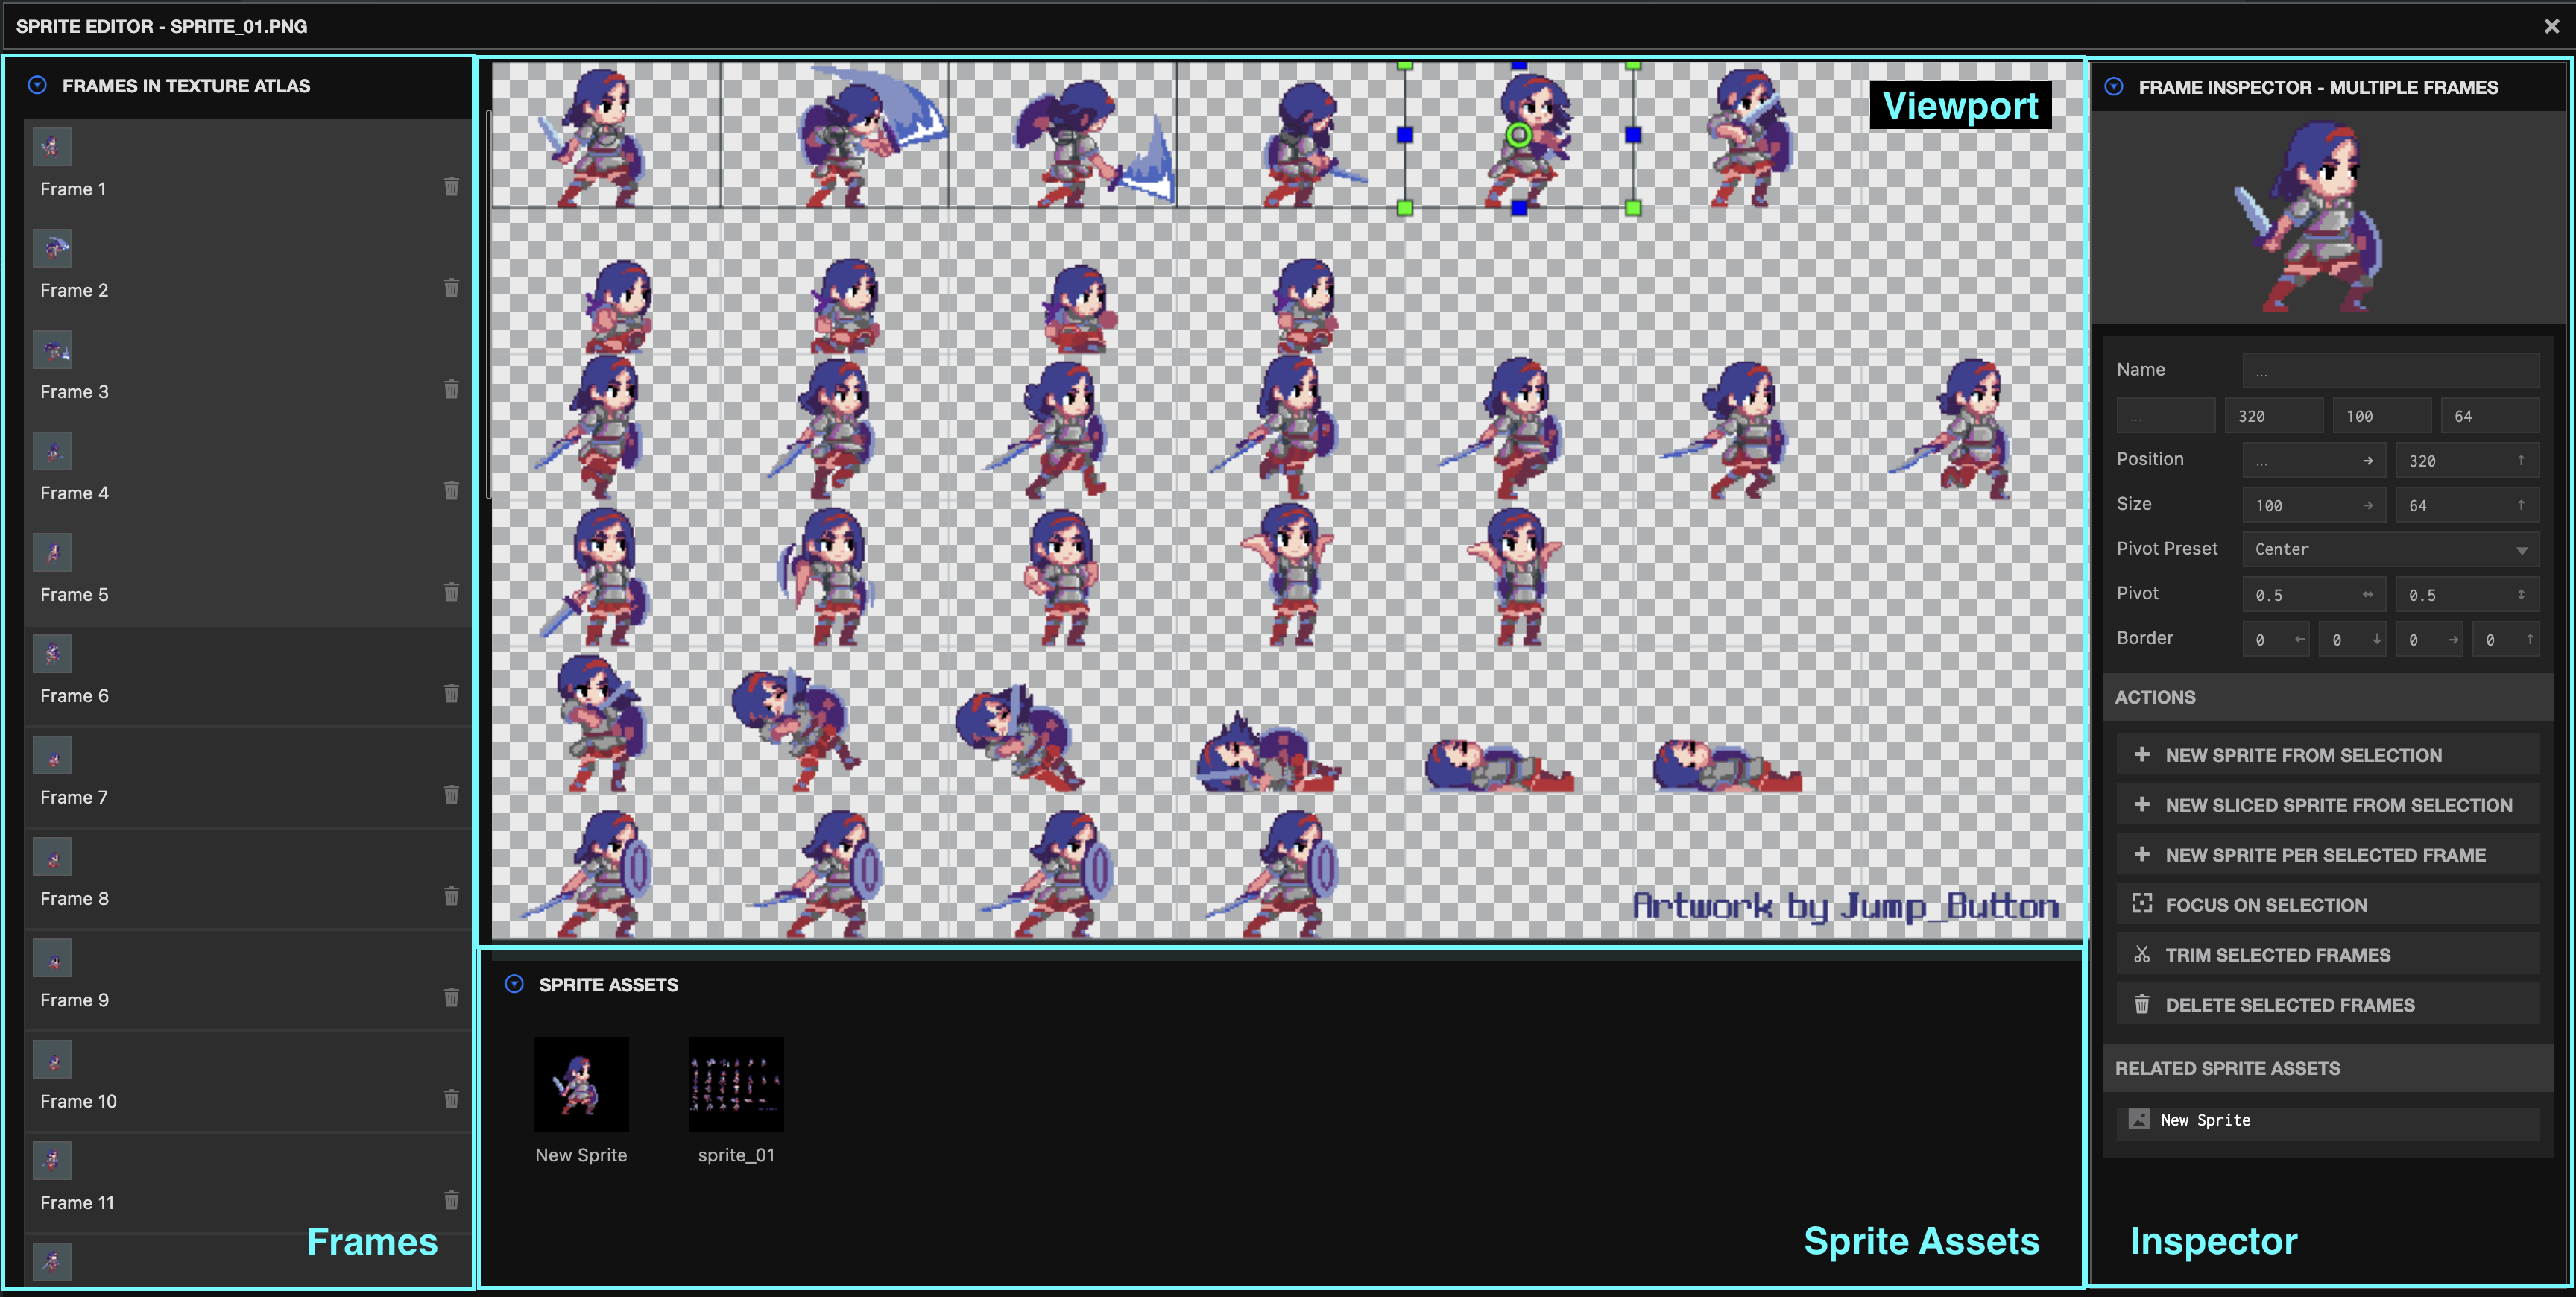Delete Frame 2 with its trash icon
Viewport: 2576px width, 1297px height.
(451, 288)
